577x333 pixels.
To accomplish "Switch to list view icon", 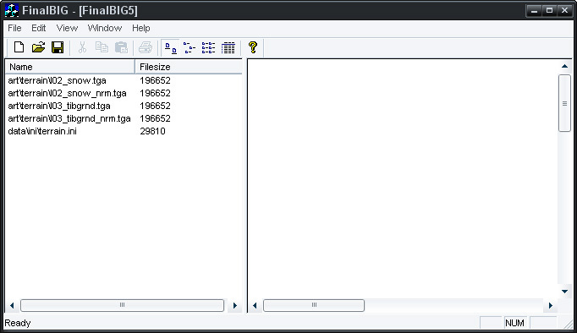I will tap(209, 48).
